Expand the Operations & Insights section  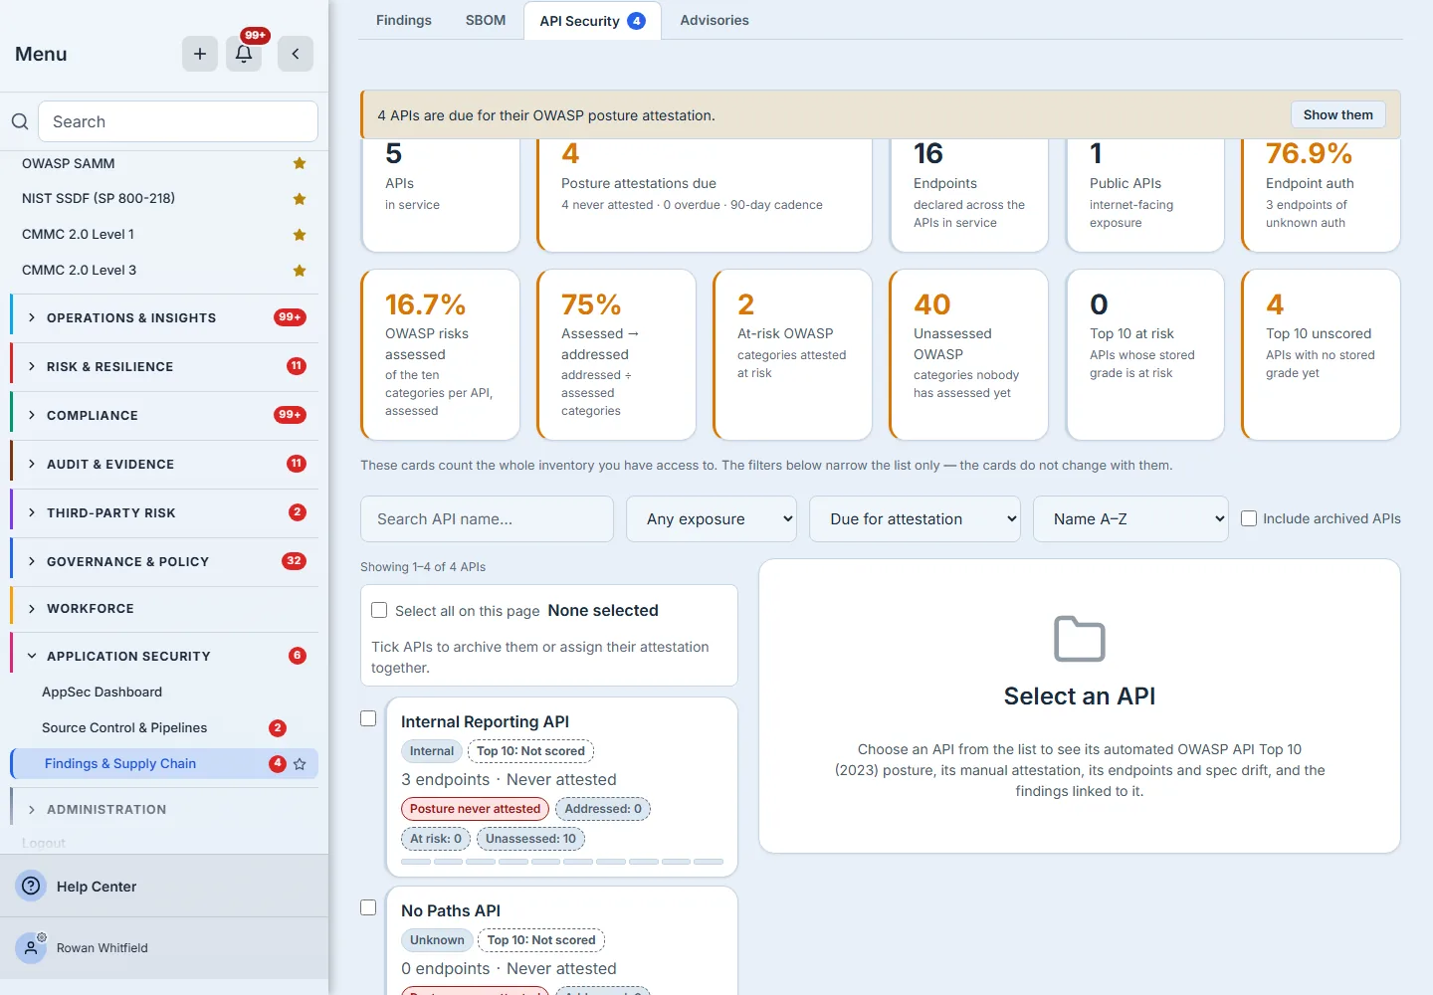(164, 318)
